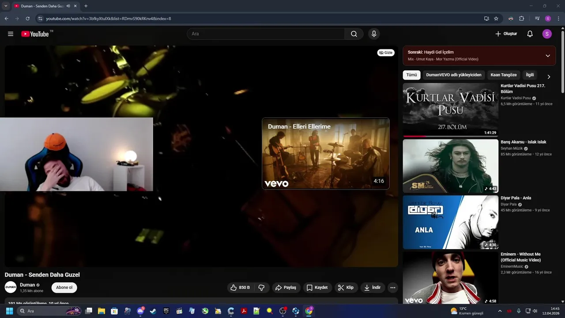The width and height of the screenshot is (565, 318).
Task: Like the video with 850 B
Action: (x=240, y=288)
